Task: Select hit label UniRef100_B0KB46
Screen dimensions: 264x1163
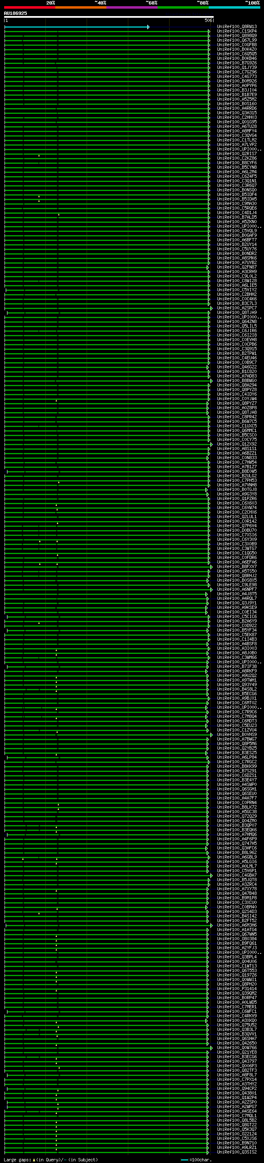Action: tap(237, 58)
